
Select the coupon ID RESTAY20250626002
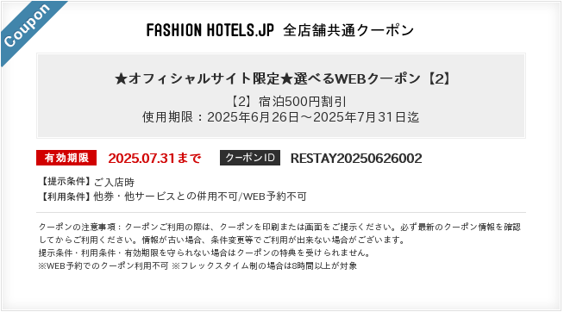(356, 159)
